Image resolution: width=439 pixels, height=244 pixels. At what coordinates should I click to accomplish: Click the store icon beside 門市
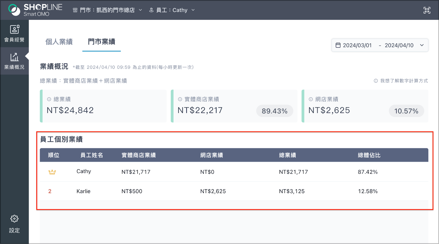(x=75, y=10)
